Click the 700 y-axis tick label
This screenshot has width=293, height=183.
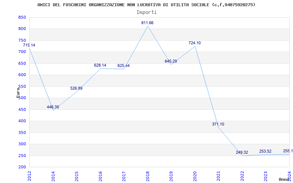point(22,52)
